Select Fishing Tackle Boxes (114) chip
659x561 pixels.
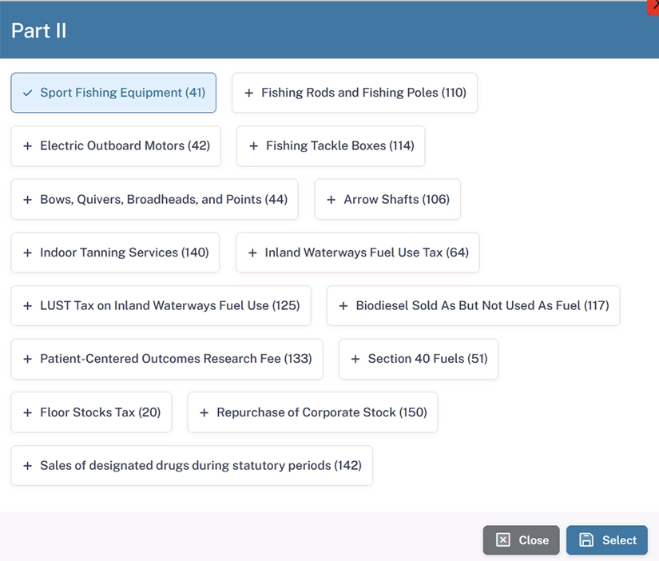click(x=331, y=146)
